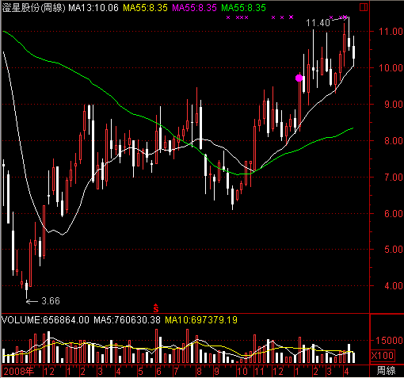Click the 4.00 price axis label
The image size is (404, 378).
[x=394, y=286]
